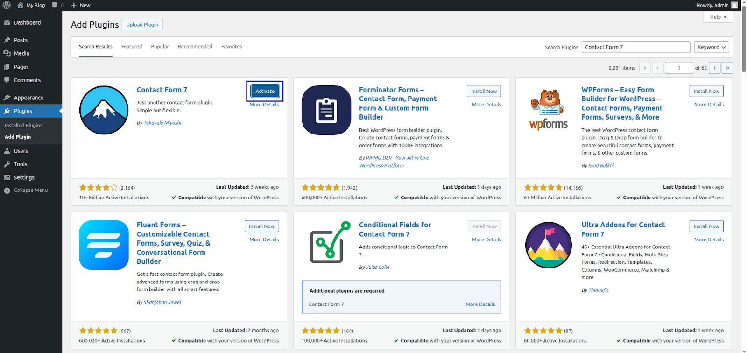Activate the Contact Form 7 plugin
Viewport: 747px width, 353px height.
tap(265, 91)
